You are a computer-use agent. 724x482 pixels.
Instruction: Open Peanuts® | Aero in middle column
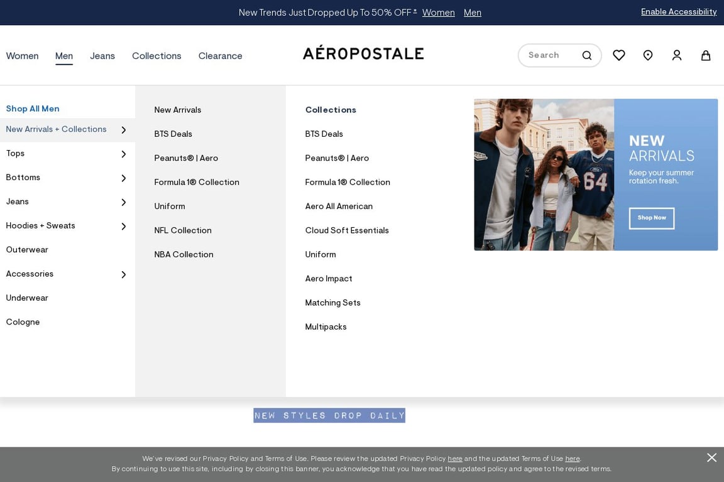click(x=186, y=158)
